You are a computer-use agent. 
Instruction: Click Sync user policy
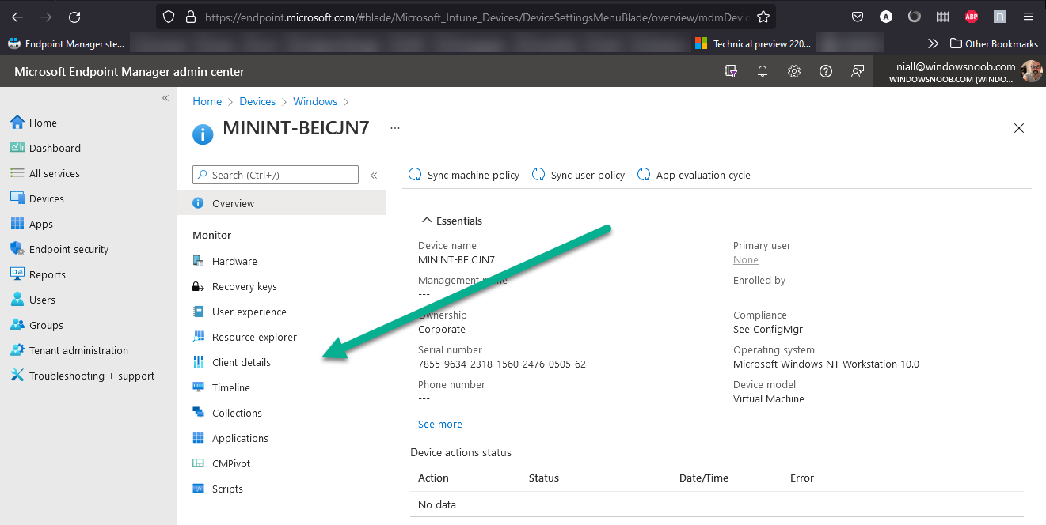pos(578,175)
